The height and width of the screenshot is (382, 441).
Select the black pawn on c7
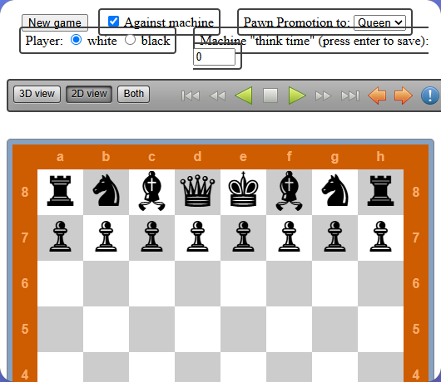tap(152, 238)
